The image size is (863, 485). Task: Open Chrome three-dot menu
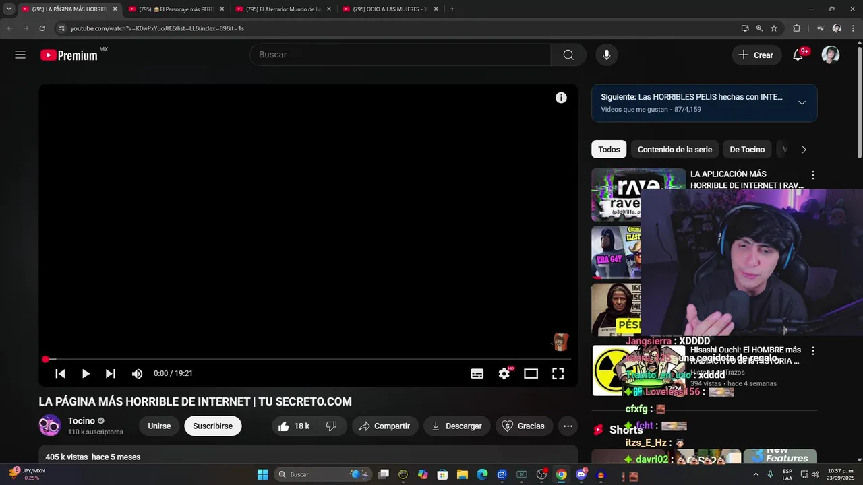point(853,28)
